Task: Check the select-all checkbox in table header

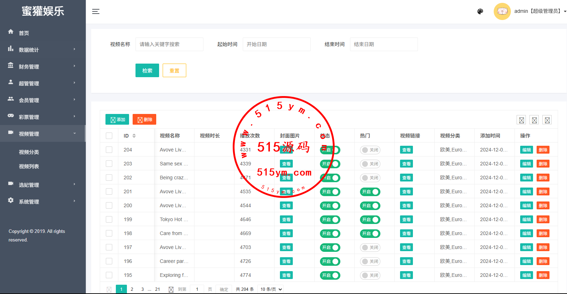Action: [109, 136]
